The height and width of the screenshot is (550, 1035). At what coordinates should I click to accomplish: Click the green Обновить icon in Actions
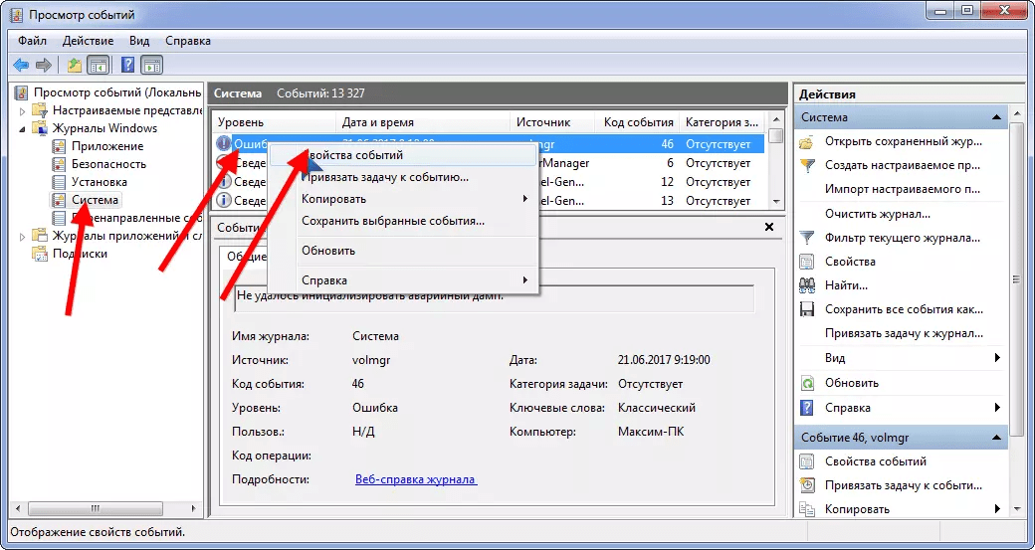click(x=807, y=383)
